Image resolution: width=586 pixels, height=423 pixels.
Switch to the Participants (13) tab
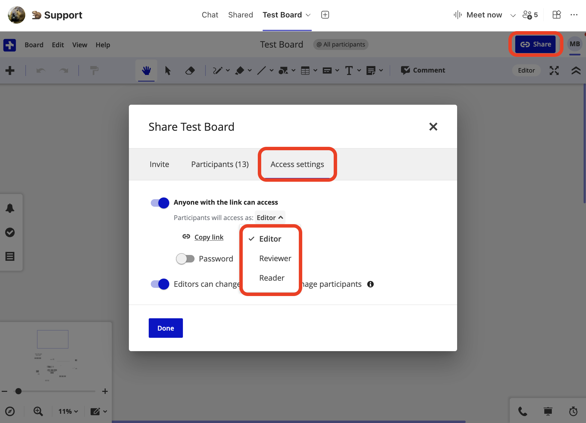pos(220,164)
